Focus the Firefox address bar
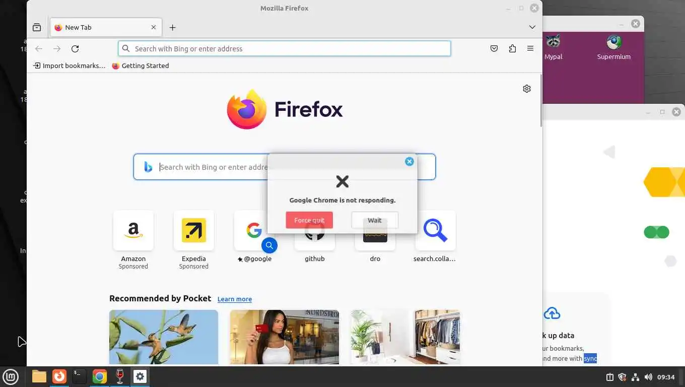 [285, 48]
